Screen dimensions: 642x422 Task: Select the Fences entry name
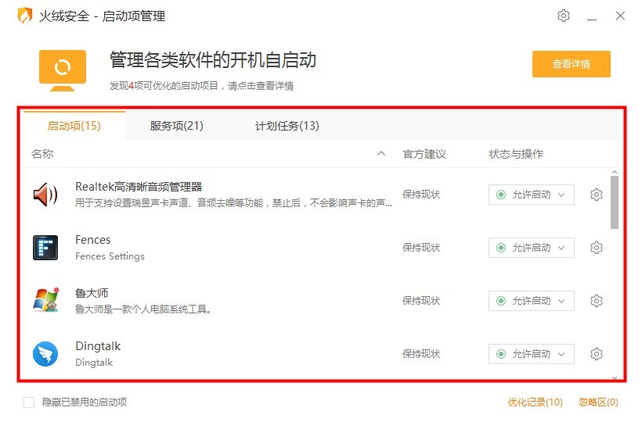click(x=93, y=240)
